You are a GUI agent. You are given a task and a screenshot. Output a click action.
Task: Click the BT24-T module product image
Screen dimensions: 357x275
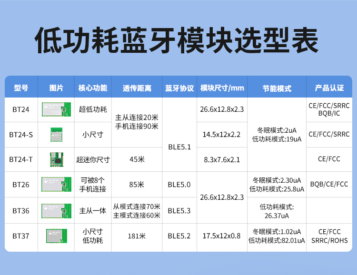pyautogui.click(x=56, y=159)
